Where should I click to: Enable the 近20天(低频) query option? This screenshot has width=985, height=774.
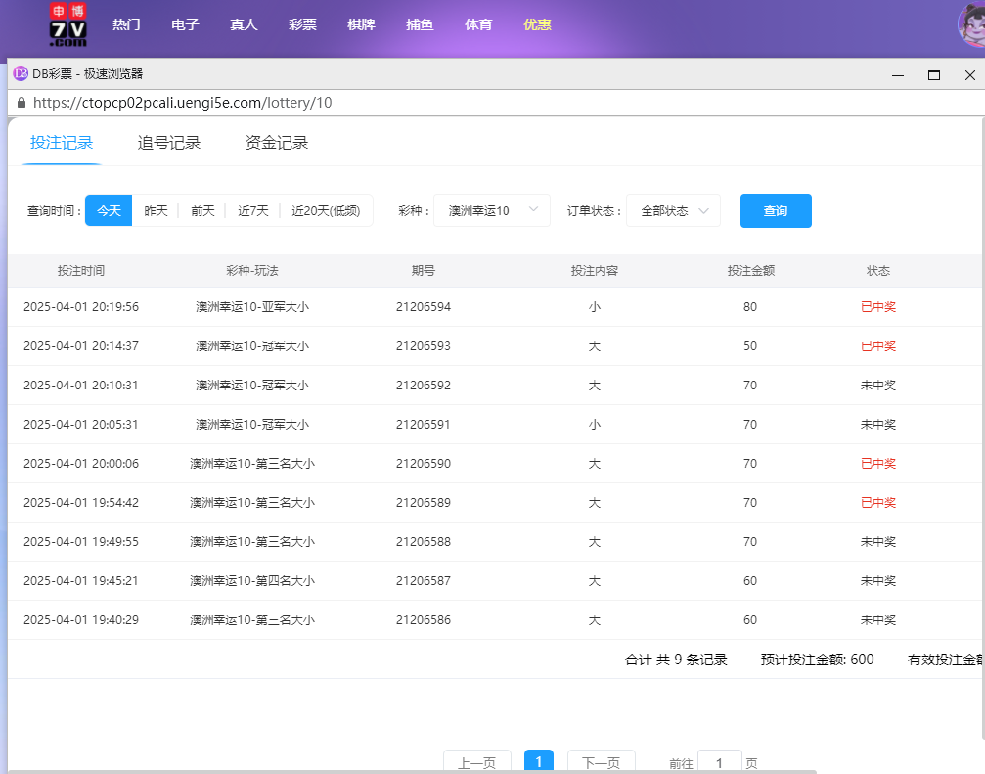pos(326,209)
